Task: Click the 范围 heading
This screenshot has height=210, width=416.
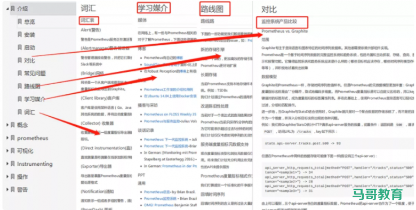Action: point(265,39)
